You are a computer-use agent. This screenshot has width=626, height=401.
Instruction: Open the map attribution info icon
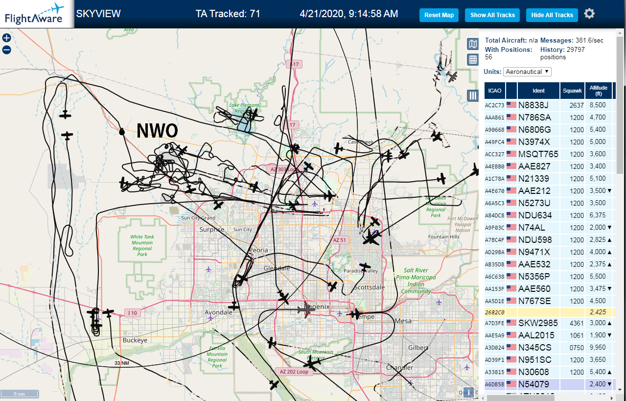(x=468, y=392)
